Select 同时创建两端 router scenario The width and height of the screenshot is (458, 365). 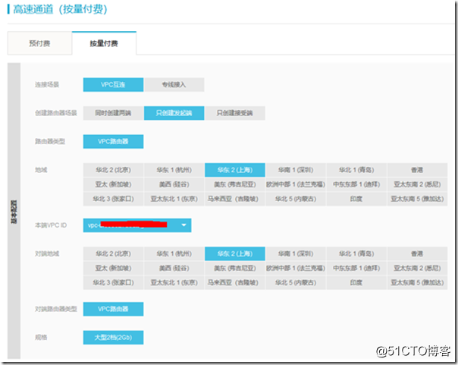pos(113,113)
